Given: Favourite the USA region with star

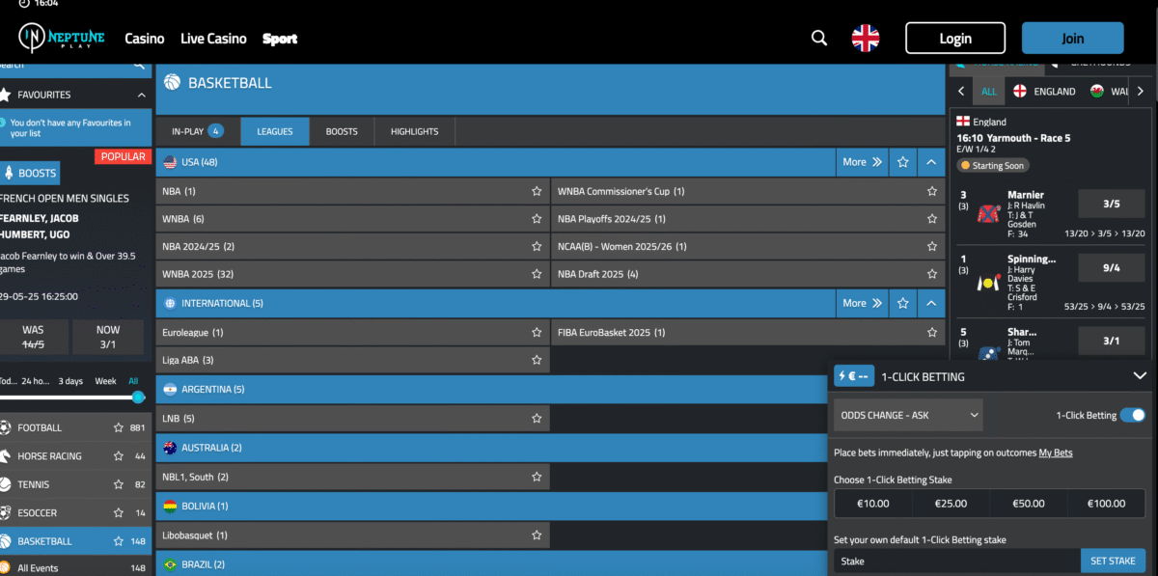Looking at the screenshot, I should coord(902,162).
